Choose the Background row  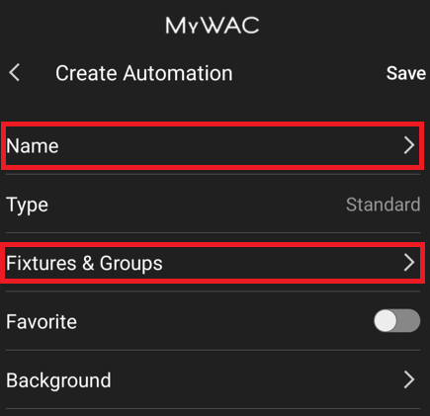214,379
